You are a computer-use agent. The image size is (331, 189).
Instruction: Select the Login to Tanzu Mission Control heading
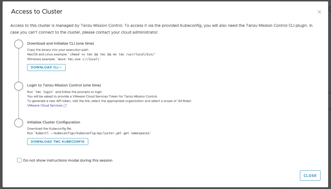[x=64, y=85]
